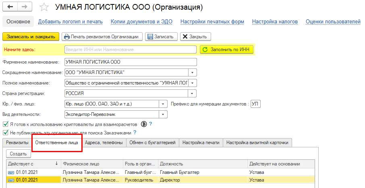Open help question mark next to publish option
This screenshot has width=365, height=188.
pyautogui.click(x=135, y=132)
